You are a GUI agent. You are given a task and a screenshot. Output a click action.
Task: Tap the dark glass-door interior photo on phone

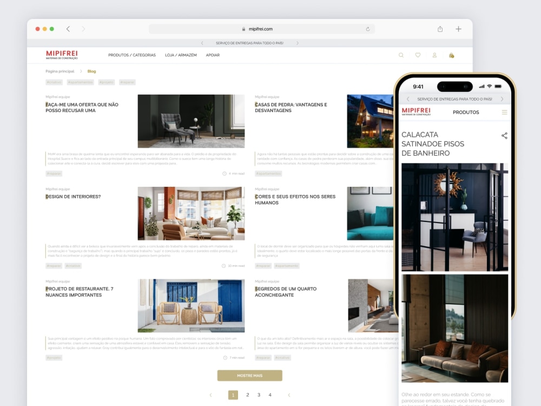click(455, 217)
